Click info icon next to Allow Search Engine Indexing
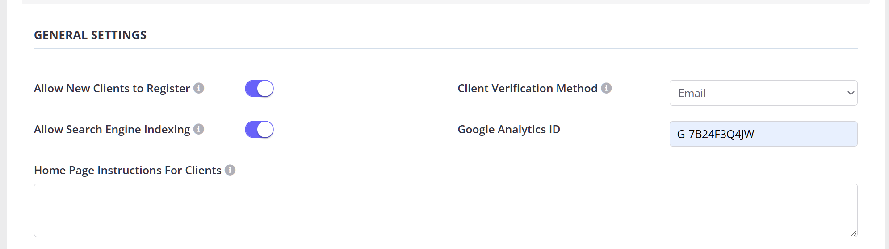 pos(199,129)
